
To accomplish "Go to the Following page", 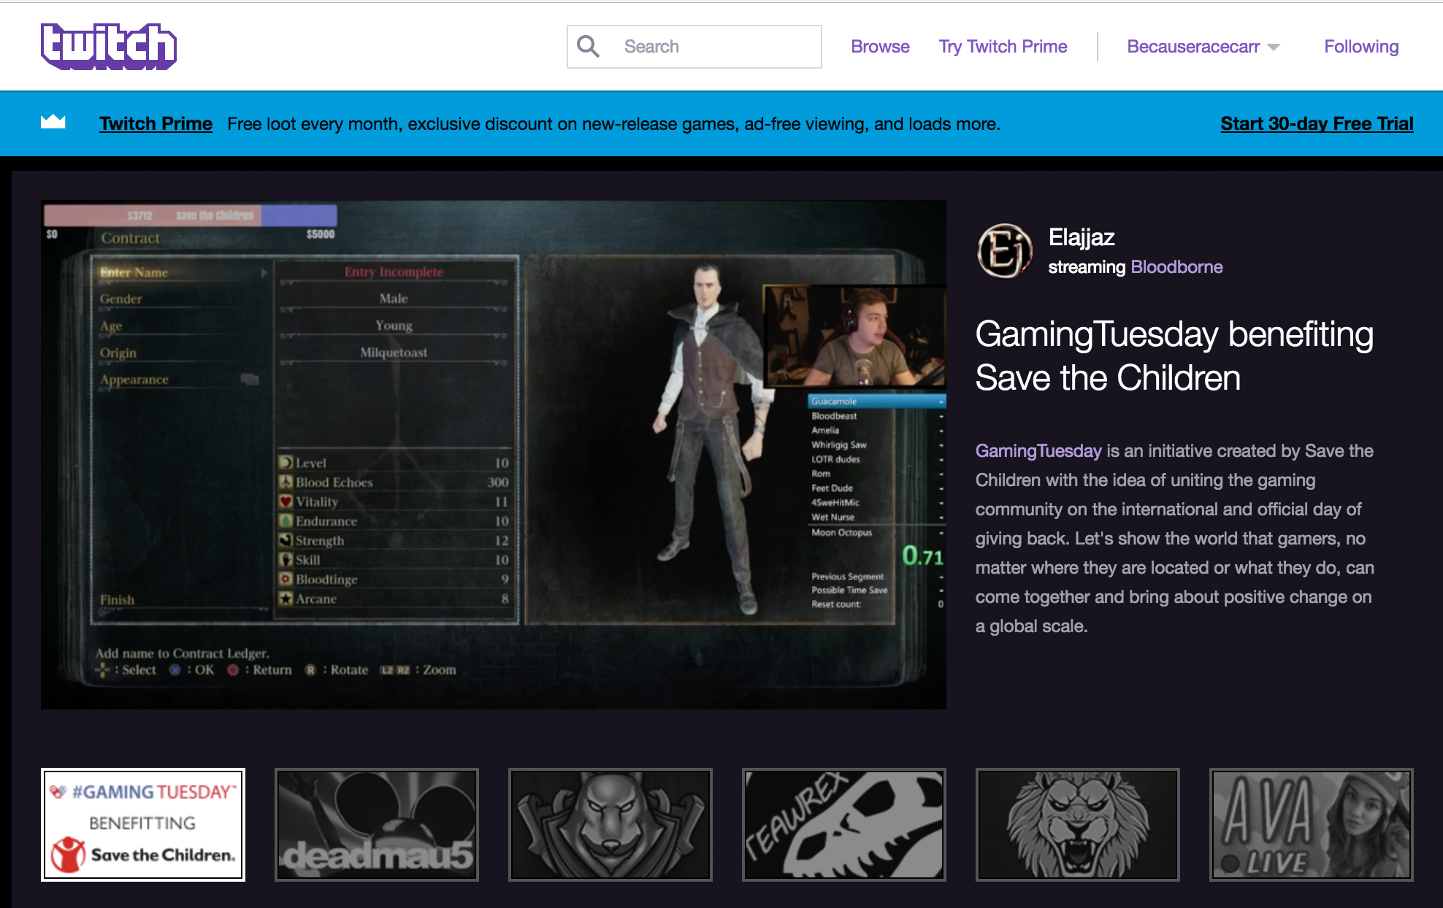I will pyautogui.click(x=1361, y=47).
